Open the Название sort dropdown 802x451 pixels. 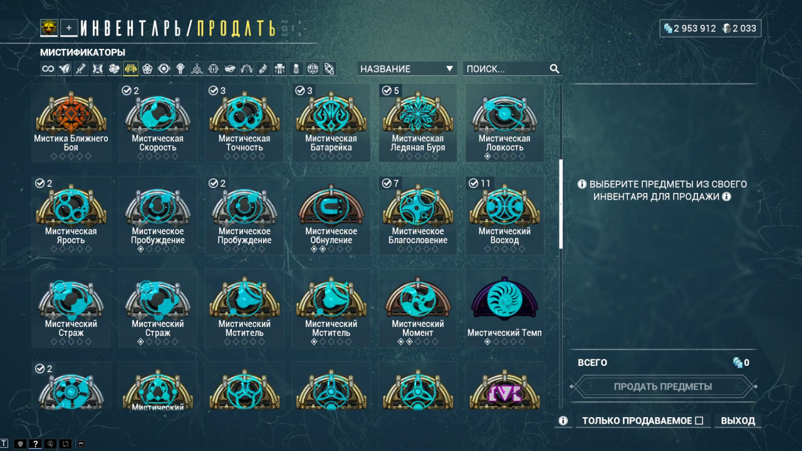point(407,69)
